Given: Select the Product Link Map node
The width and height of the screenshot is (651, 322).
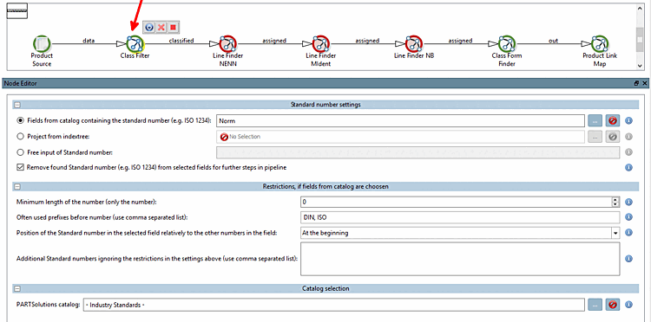Looking at the screenshot, I should 600,43.
